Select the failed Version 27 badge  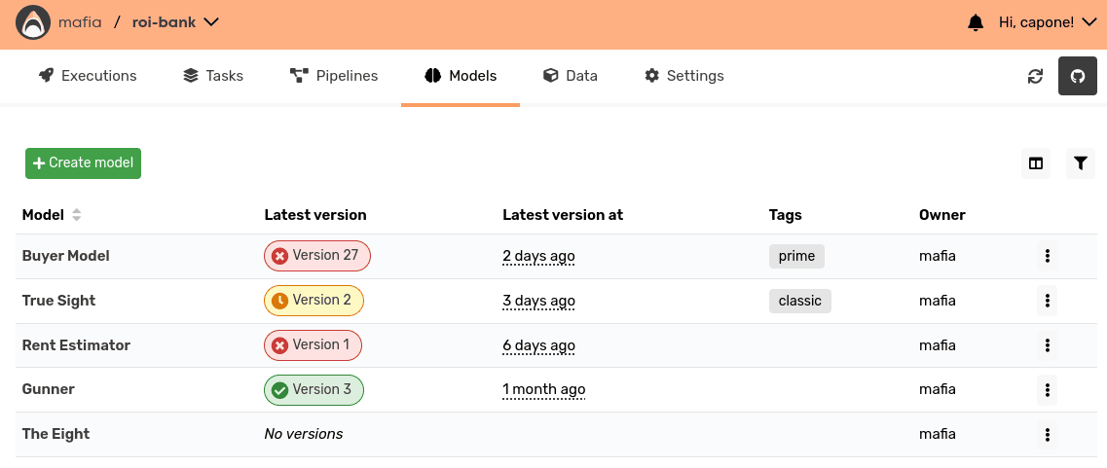point(317,256)
